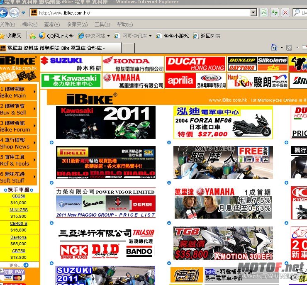
Task: Open the 查看(V) menu
Action: tap(52, 24)
